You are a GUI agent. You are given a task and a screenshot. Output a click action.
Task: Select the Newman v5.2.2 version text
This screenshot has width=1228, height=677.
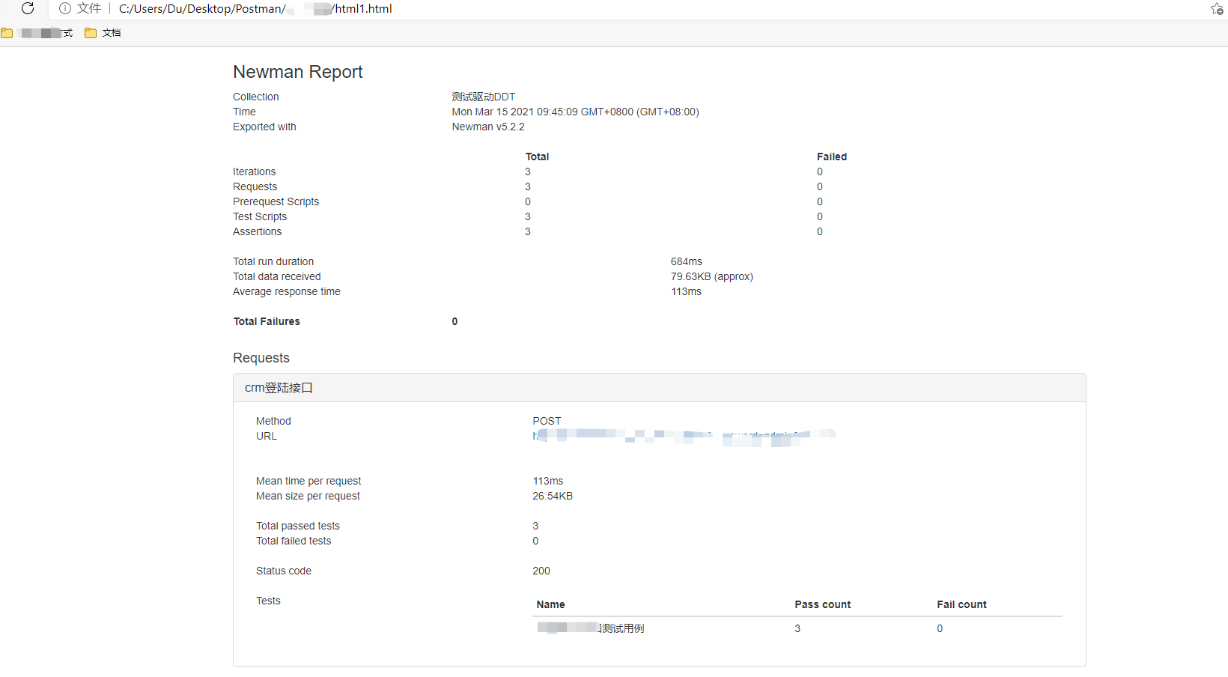click(x=487, y=127)
